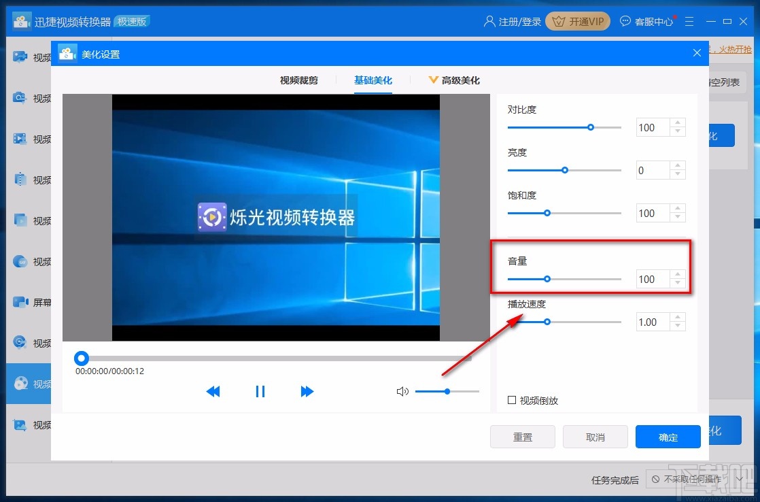
Task: Pause the video preview
Action: tap(260, 391)
